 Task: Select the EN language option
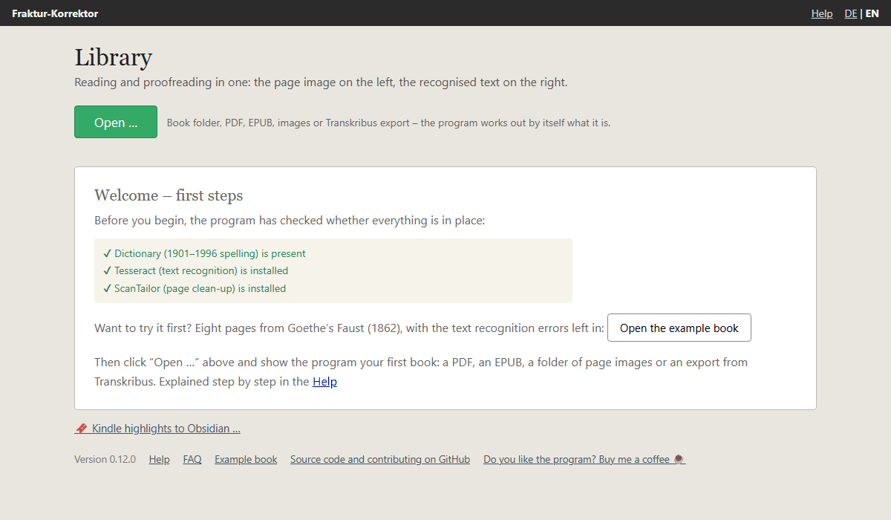(x=872, y=13)
